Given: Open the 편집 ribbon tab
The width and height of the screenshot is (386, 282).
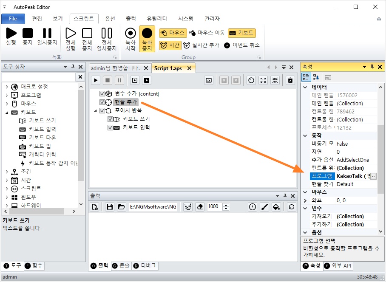Looking at the screenshot, I should [x=37, y=19].
